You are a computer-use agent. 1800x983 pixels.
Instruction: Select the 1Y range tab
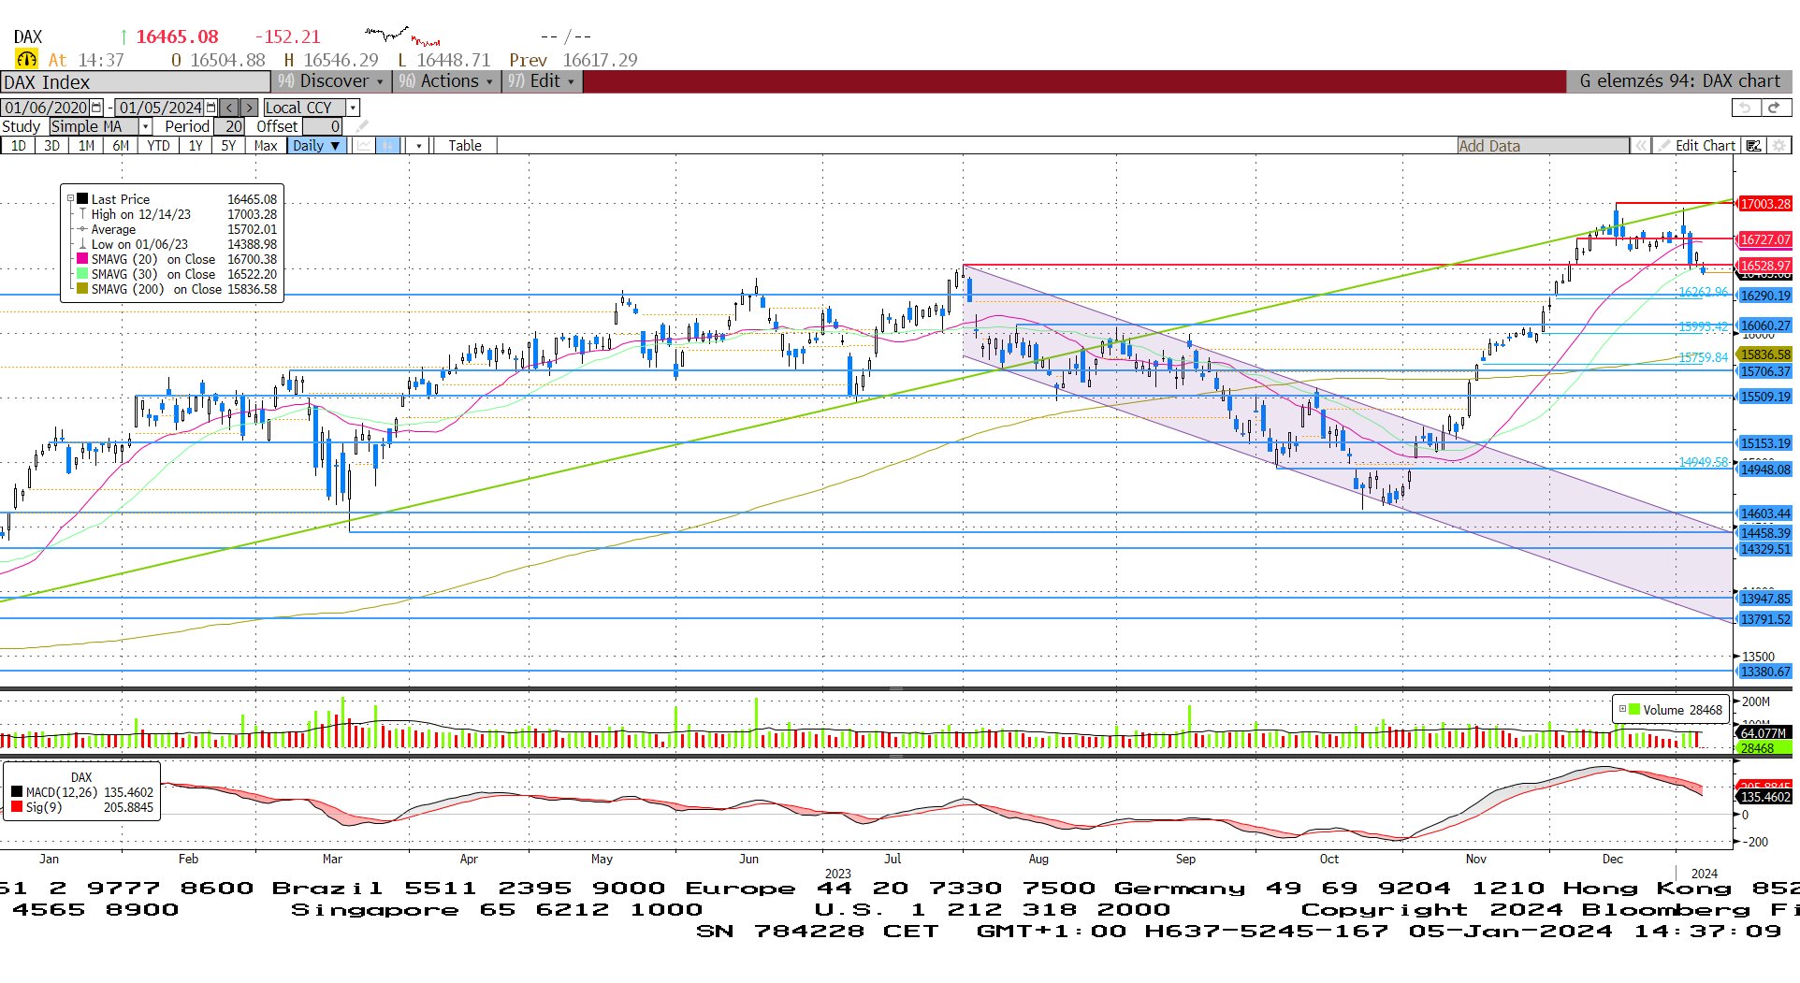pos(195,145)
